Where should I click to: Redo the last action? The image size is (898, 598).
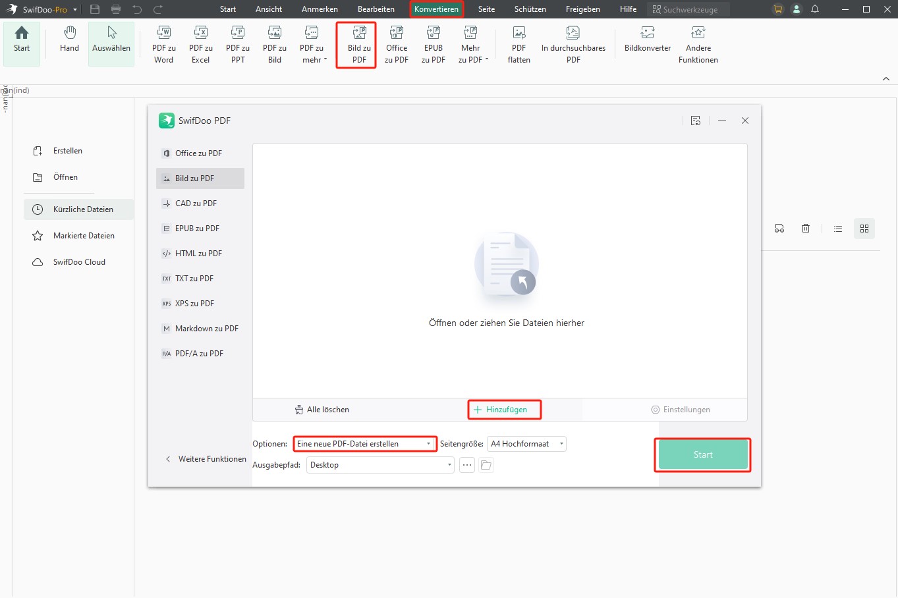point(158,9)
